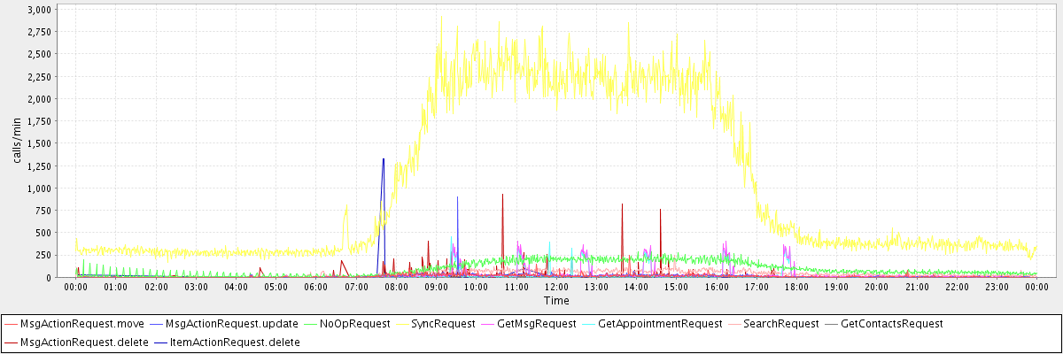This screenshot has width=1063, height=354.
Task: Select the MsgActionRequest.update legend entry
Action: 231,324
